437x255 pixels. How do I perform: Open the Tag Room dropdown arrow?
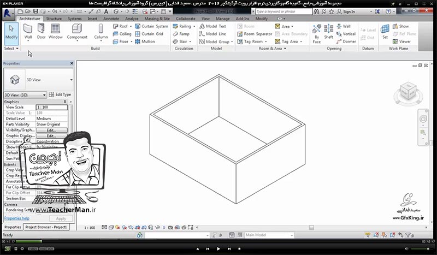click(x=266, y=41)
